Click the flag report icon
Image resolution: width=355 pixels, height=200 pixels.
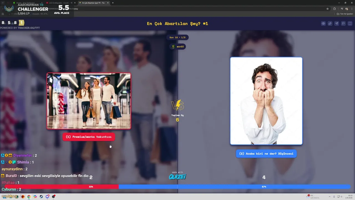click(x=343, y=24)
